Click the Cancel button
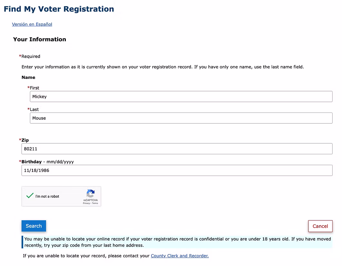 pos(320,226)
